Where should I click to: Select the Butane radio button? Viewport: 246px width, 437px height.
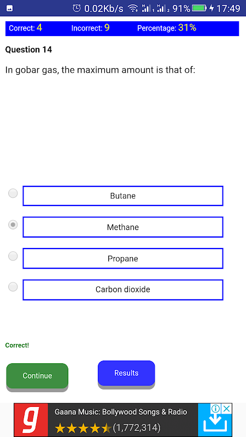click(13, 193)
